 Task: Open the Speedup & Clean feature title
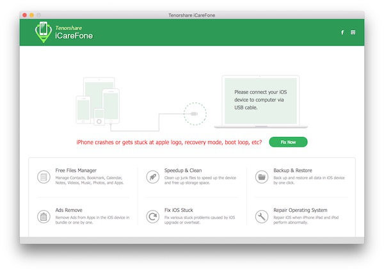[183, 170]
